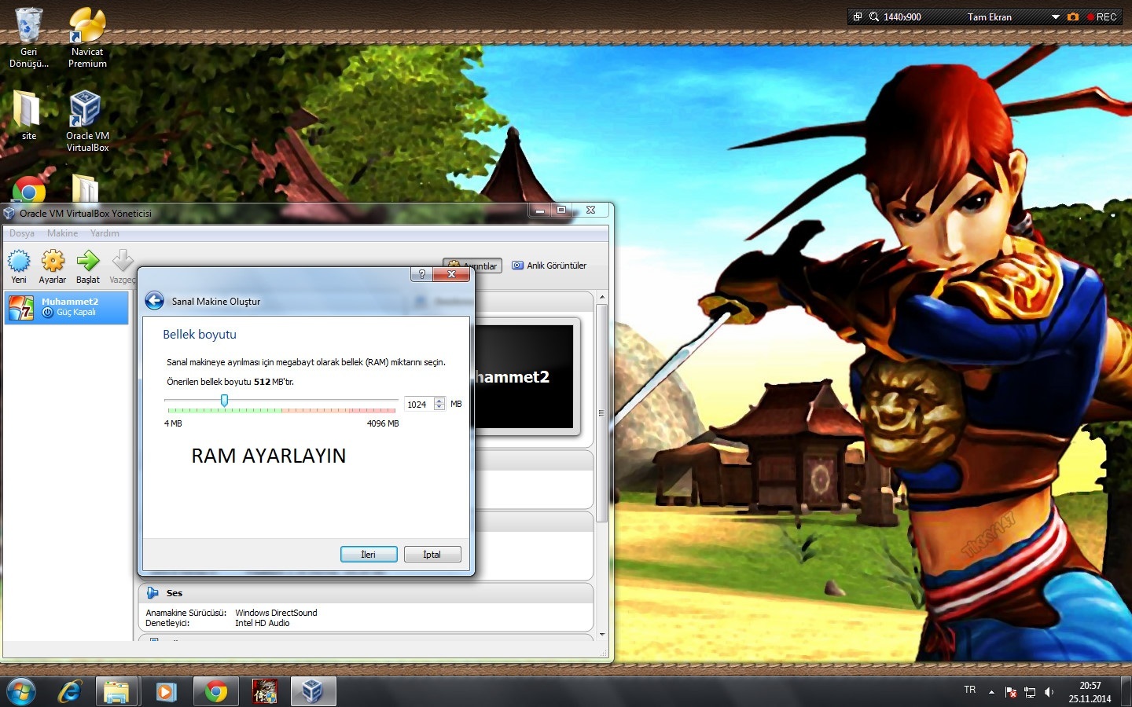Decrease memory with spinbox down arrow

point(439,408)
